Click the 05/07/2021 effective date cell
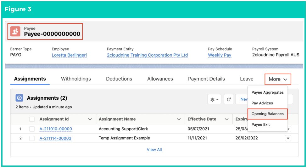Viewport: 307px width, 168px height. click(198, 129)
